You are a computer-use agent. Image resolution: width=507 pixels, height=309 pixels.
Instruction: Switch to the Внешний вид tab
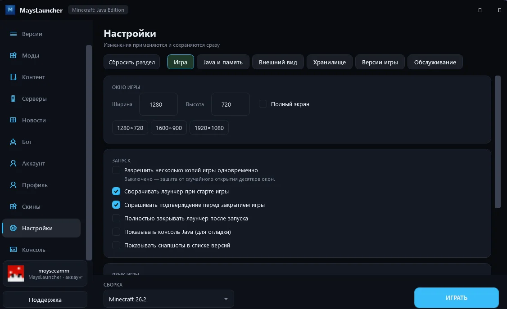pos(278,62)
